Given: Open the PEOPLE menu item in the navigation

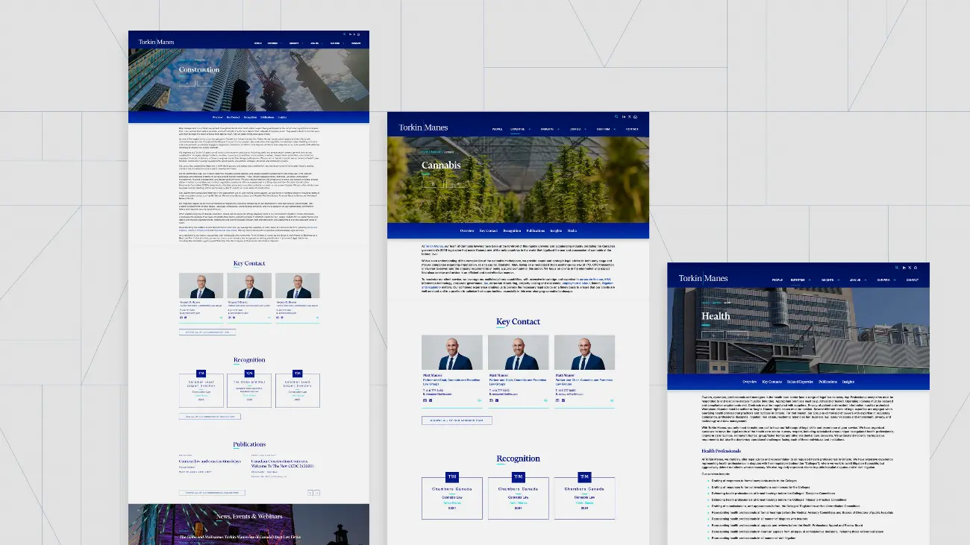Looking at the screenshot, I should pos(497,129).
